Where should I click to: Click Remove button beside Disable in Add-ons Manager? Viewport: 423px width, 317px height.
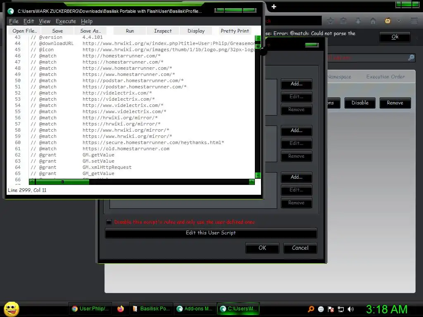point(395,103)
